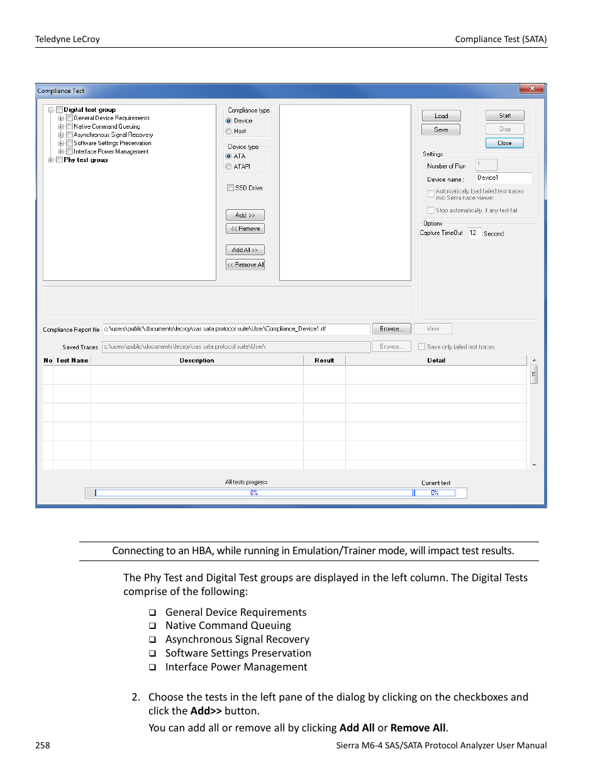Image resolution: width=600 pixels, height=776 pixels.
Task: Toggle automatically load failed test traces
Action: pyautogui.click(x=431, y=194)
